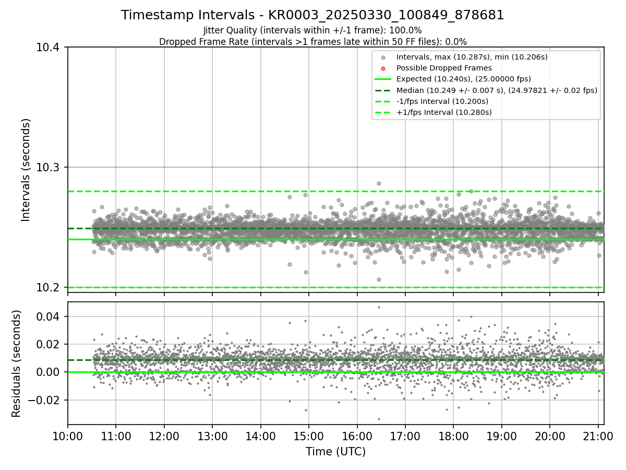
Task: Click the 'Intervals (seconds)' y-axis label
Action: (26, 170)
